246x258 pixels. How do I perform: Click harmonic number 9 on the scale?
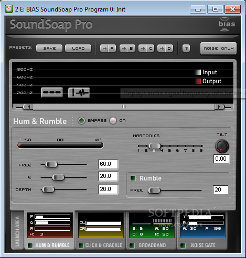point(201,150)
